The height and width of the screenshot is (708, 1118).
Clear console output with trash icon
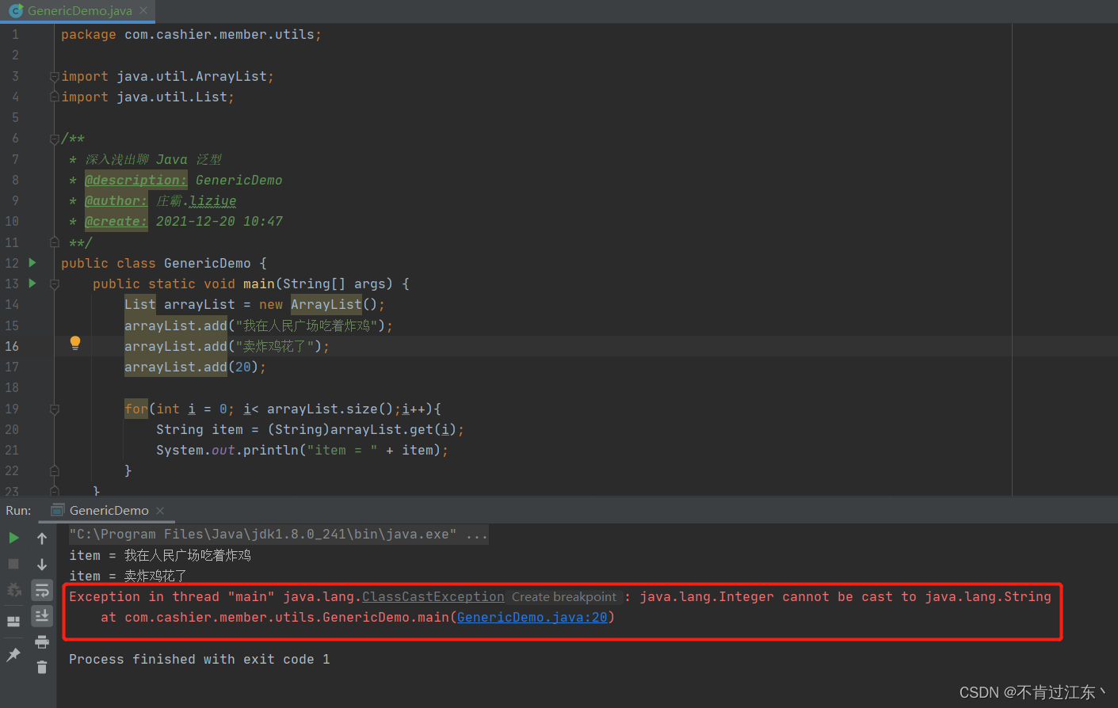(42, 668)
